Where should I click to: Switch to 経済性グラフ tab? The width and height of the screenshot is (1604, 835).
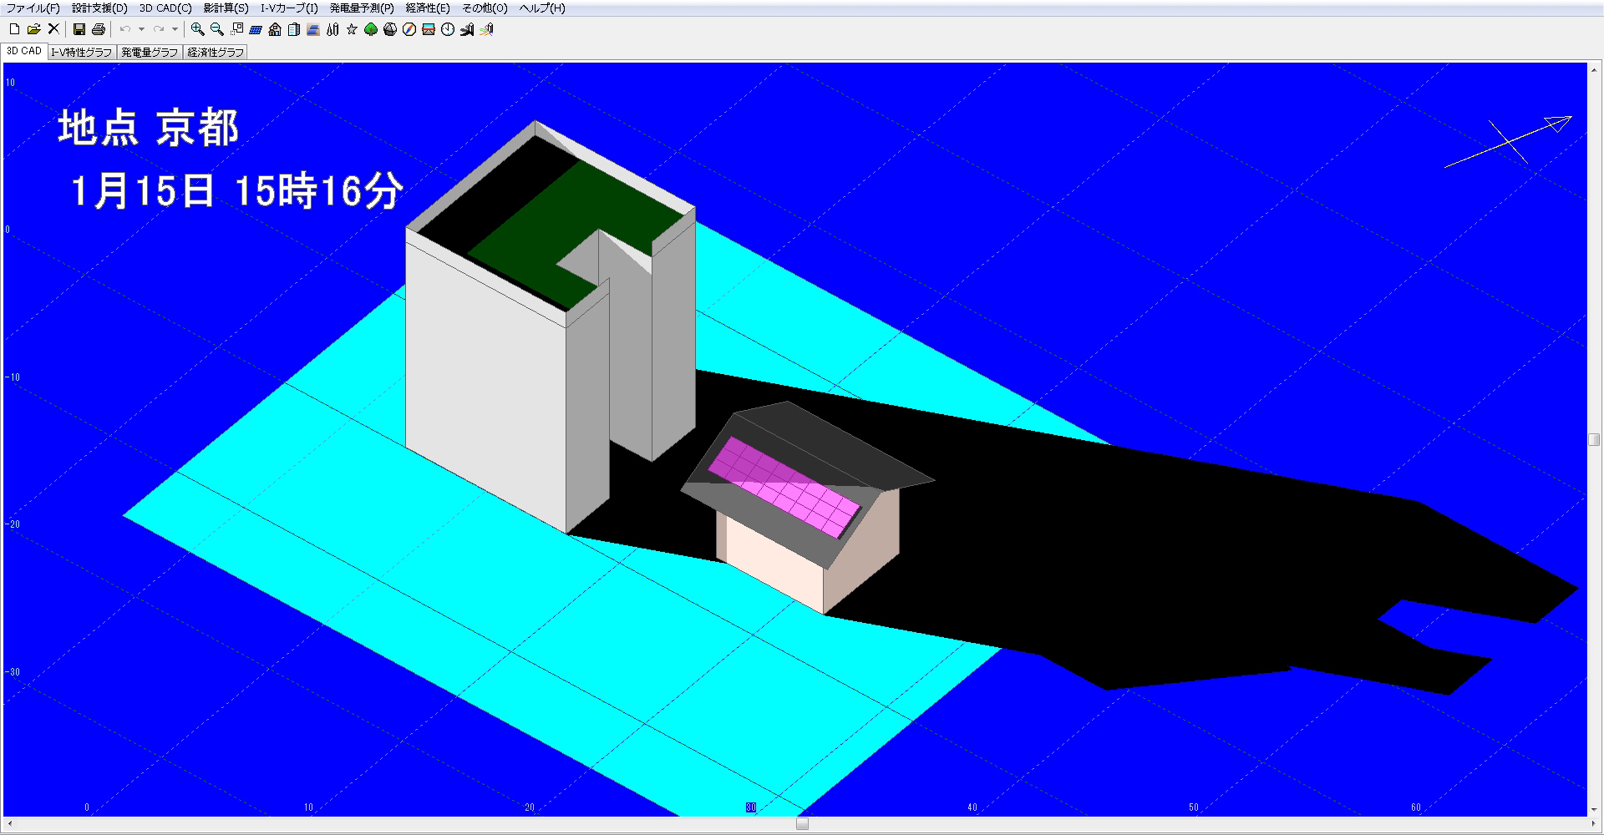click(x=216, y=52)
